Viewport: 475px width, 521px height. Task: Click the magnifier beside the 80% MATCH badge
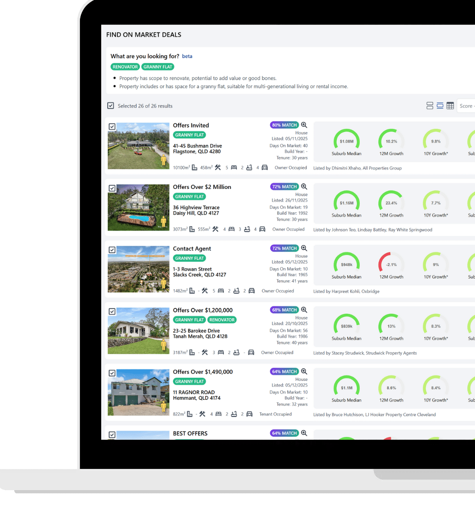[x=304, y=125]
